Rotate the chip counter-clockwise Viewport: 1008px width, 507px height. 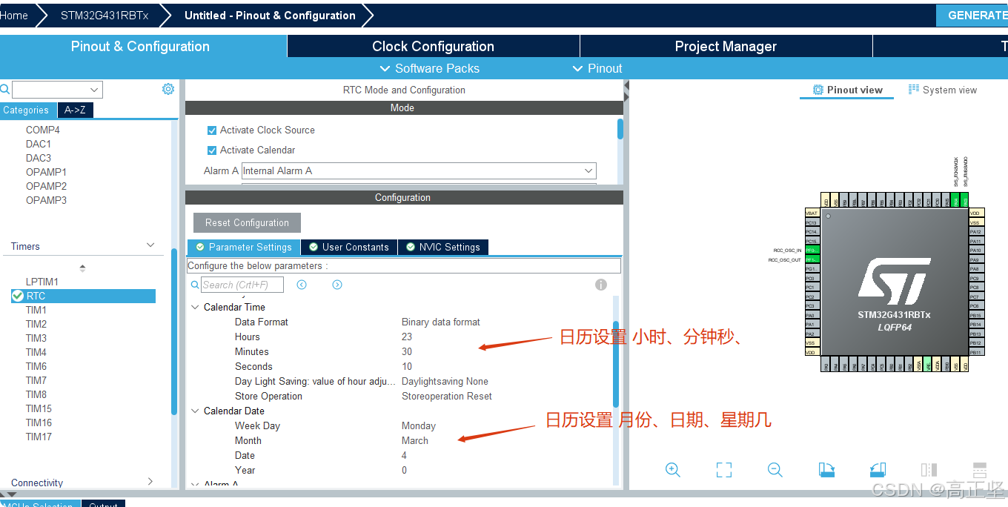coord(878,469)
